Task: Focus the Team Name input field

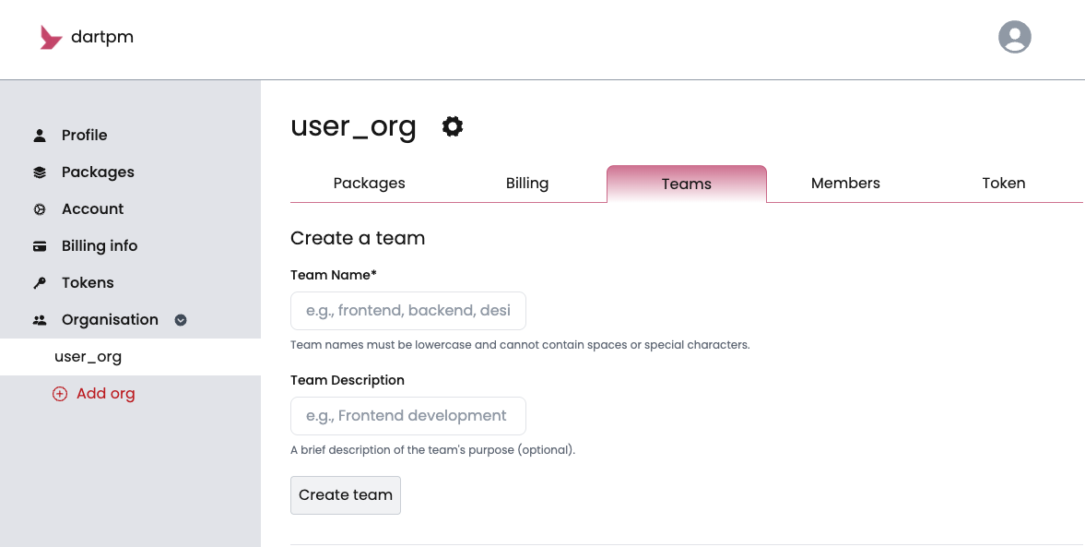Action: tap(407, 311)
